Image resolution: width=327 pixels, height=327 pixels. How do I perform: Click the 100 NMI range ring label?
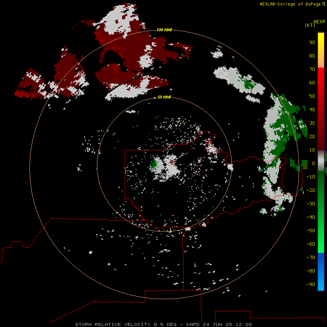pyautogui.click(x=164, y=30)
